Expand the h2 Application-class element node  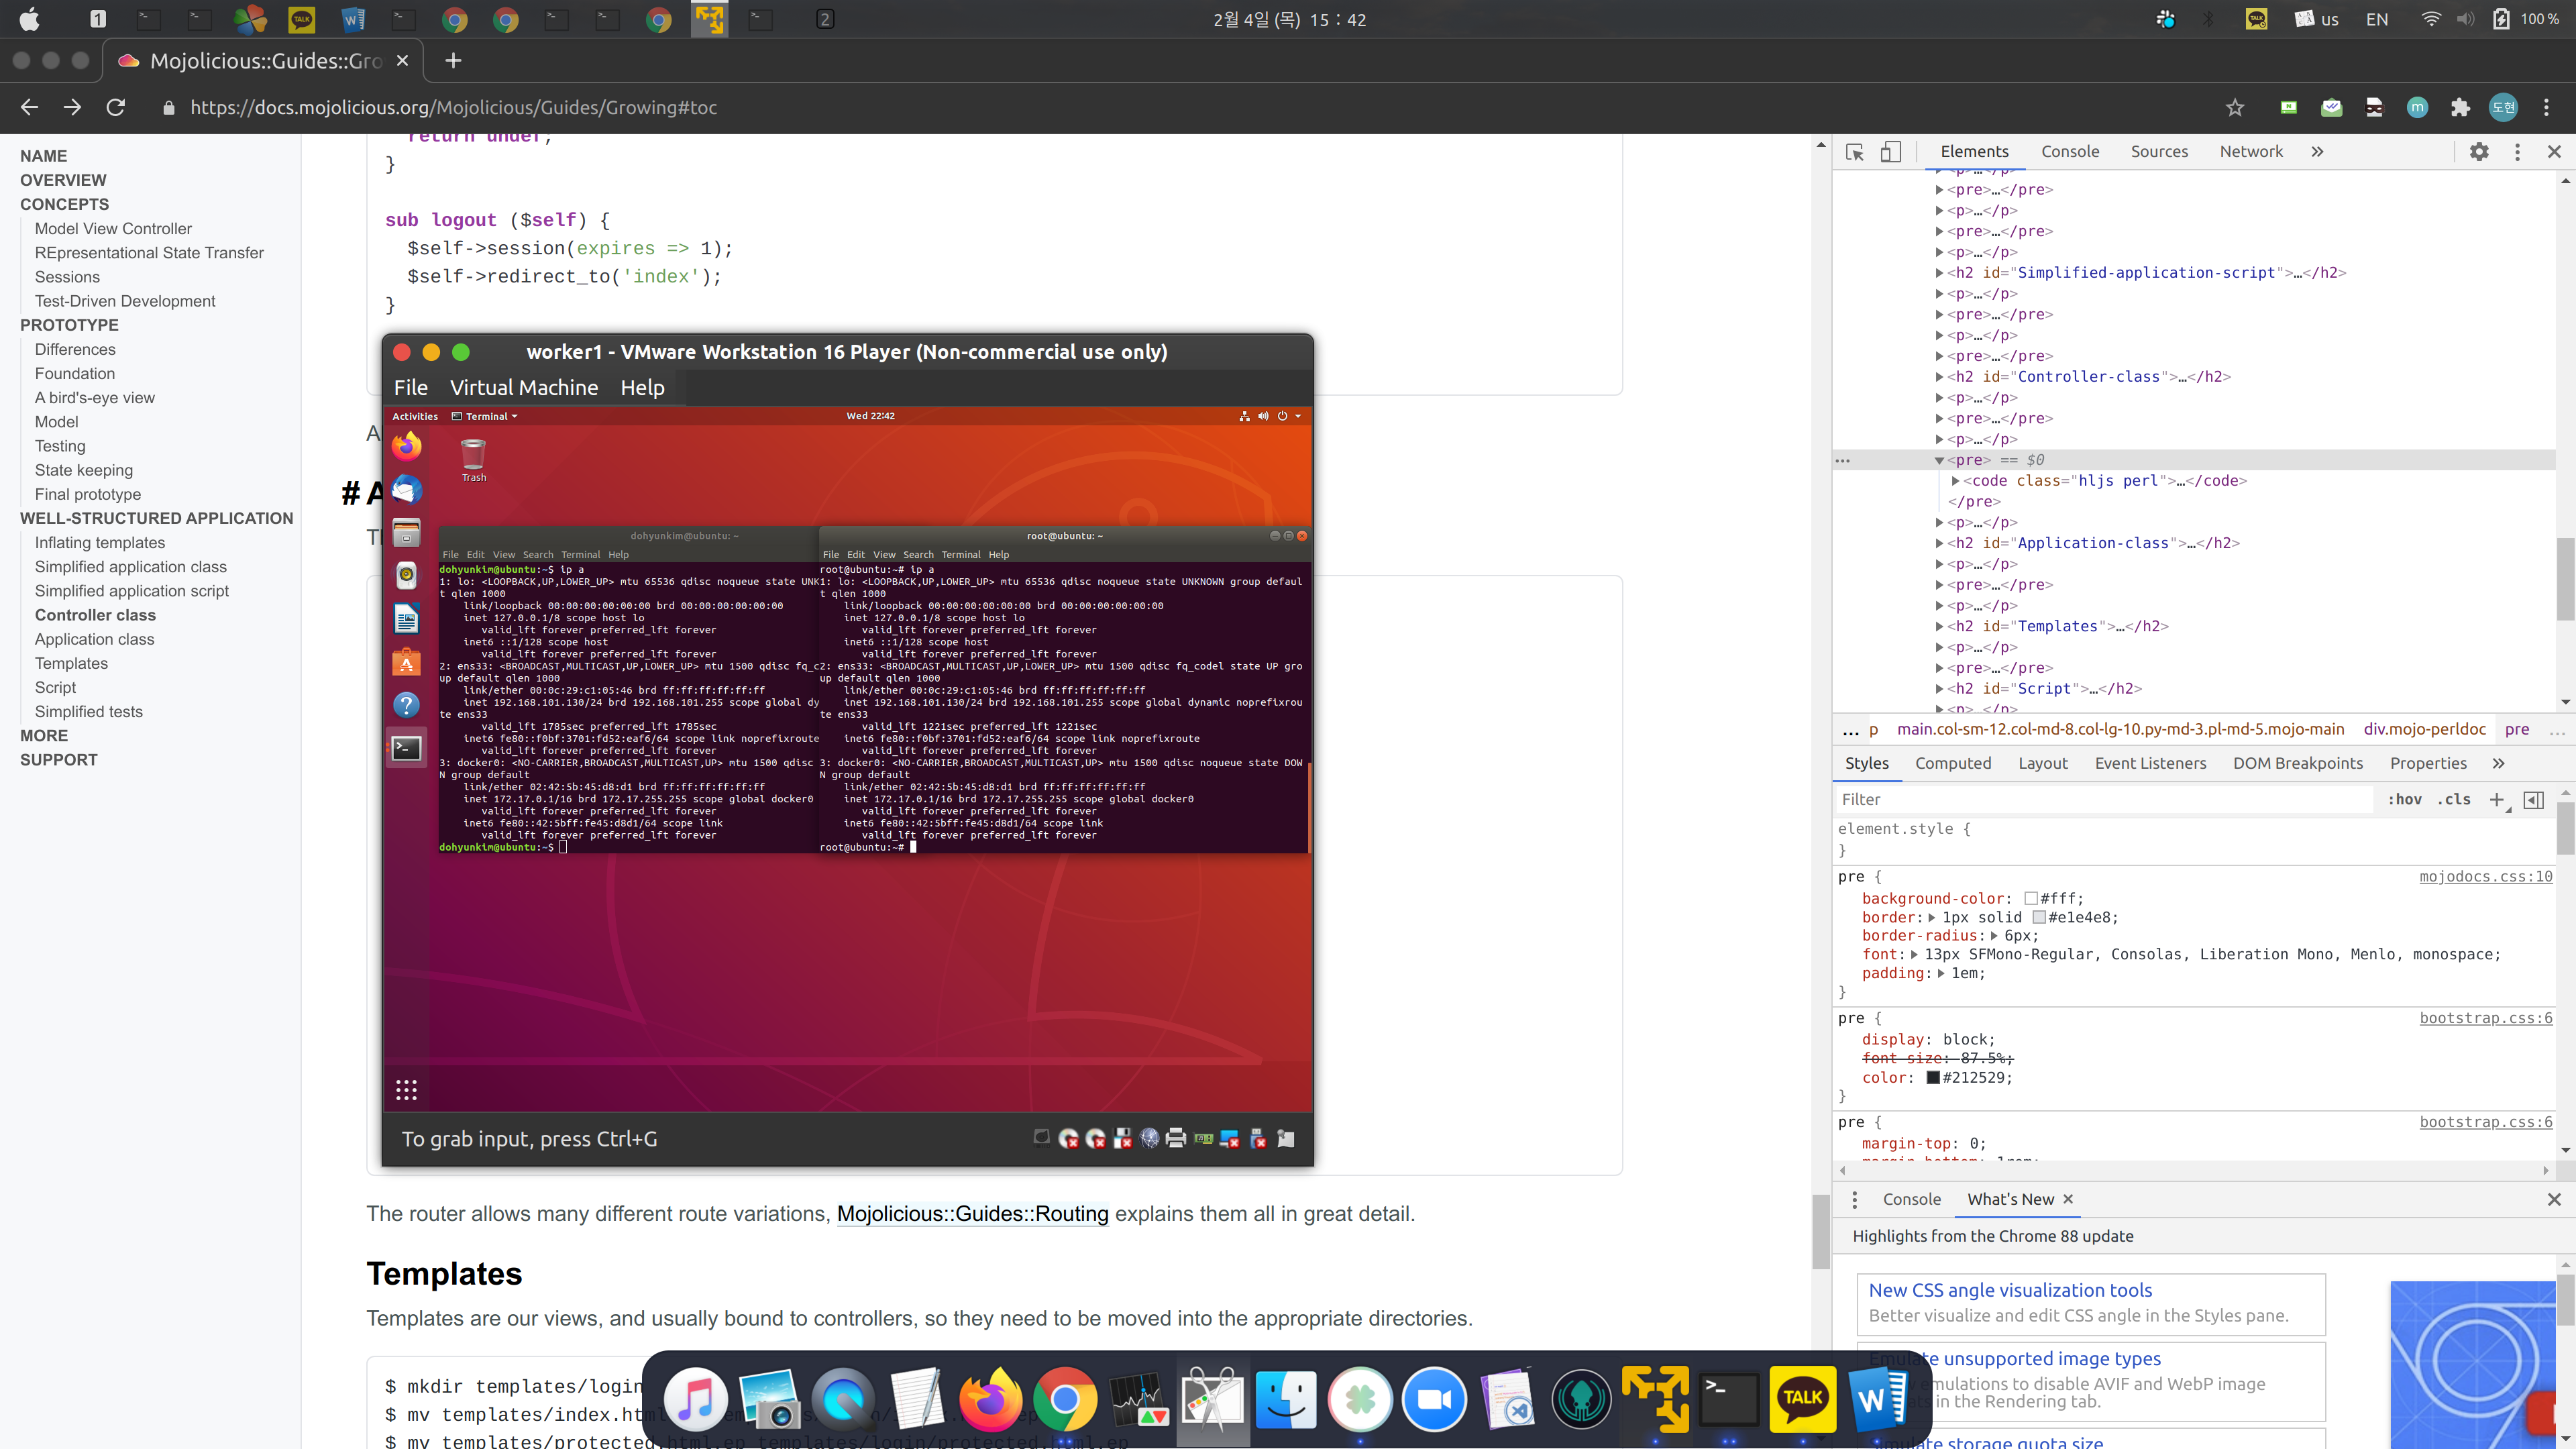[x=1940, y=544]
